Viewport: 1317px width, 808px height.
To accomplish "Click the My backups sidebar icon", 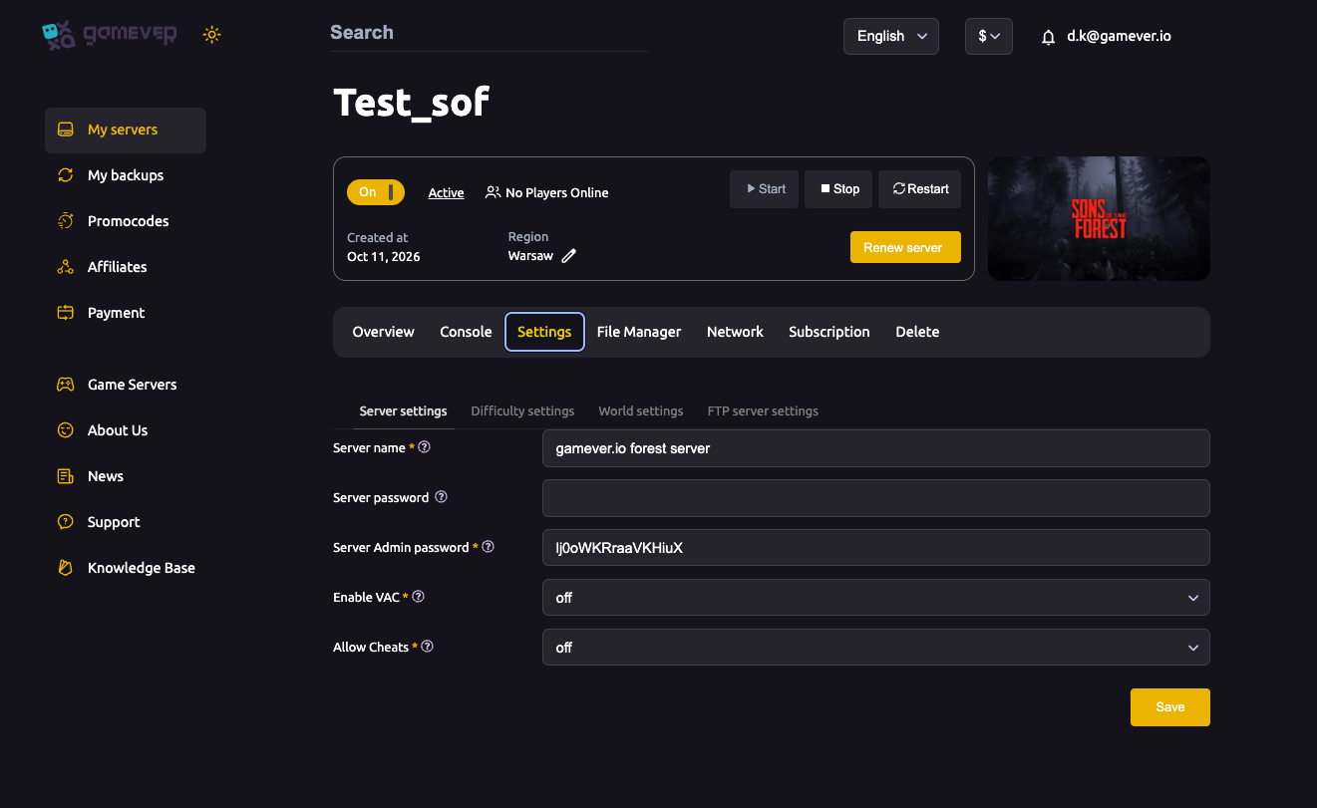I will pos(66,175).
